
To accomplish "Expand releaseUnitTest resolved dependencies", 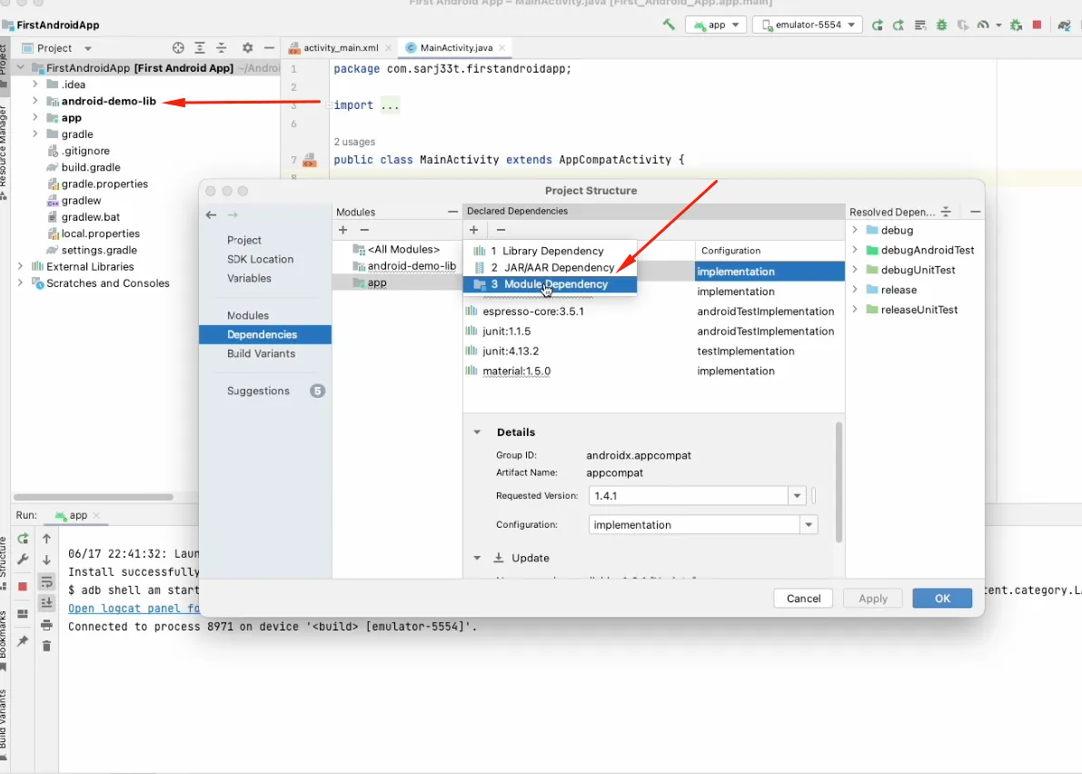I will (855, 310).
